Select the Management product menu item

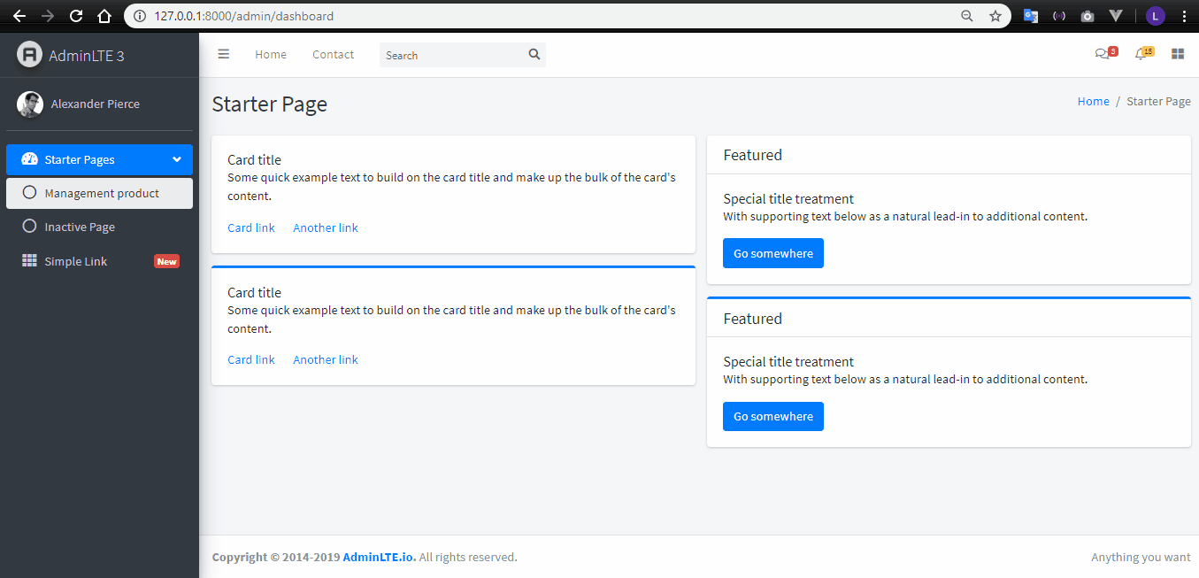(102, 193)
